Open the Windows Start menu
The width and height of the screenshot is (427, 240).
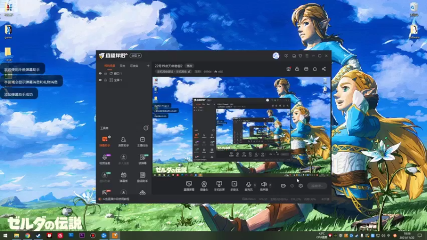pos(5,235)
